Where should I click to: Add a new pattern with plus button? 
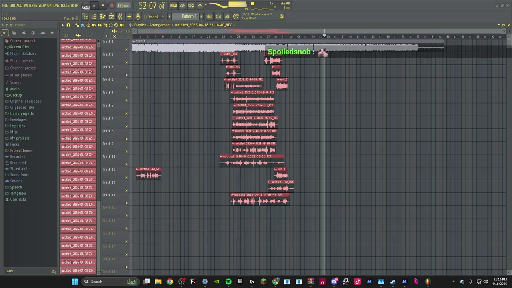pyautogui.click(x=201, y=16)
